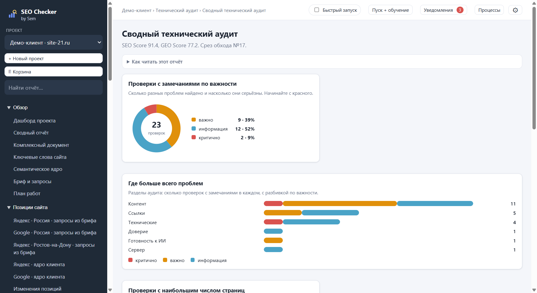Click the + Новый проект button
The image size is (537, 293).
point(54,58)
